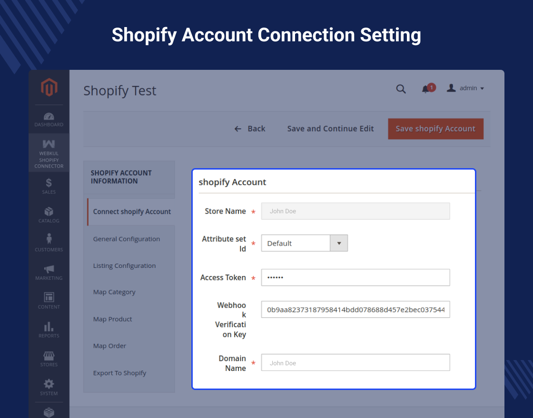Open the Dashboard sidebar menu
Screen dimensions: 533x418
point(49,119)
